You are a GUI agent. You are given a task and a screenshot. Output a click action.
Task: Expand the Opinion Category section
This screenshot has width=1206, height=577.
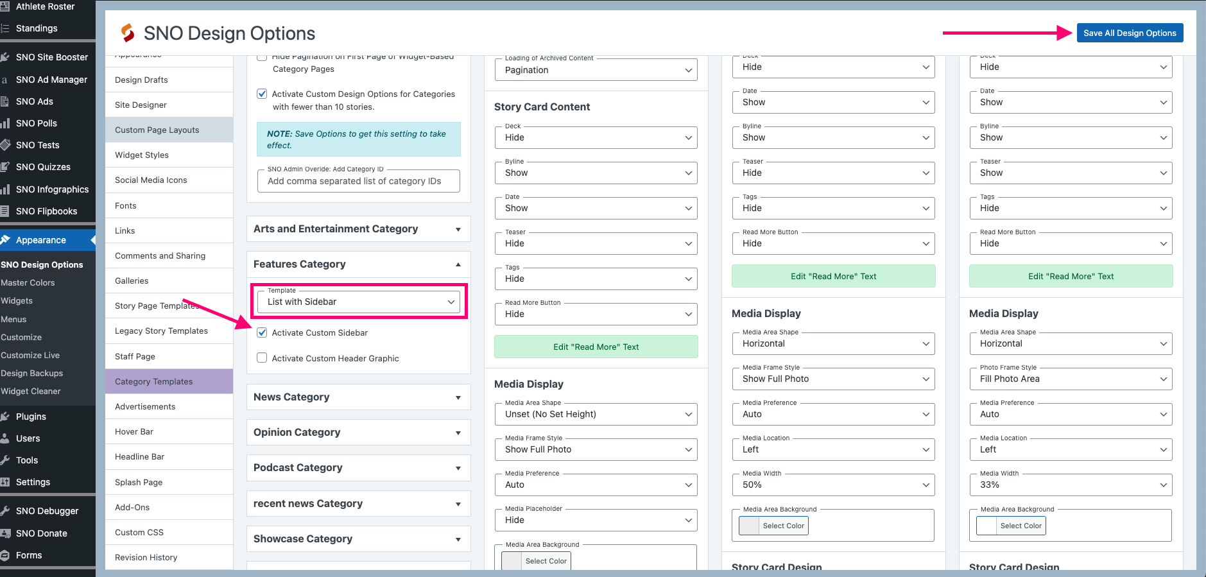359,433
